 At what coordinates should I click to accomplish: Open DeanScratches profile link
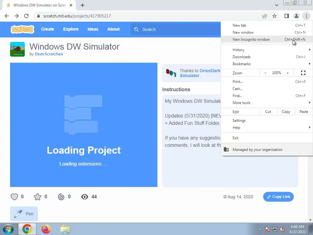[49, 54]
